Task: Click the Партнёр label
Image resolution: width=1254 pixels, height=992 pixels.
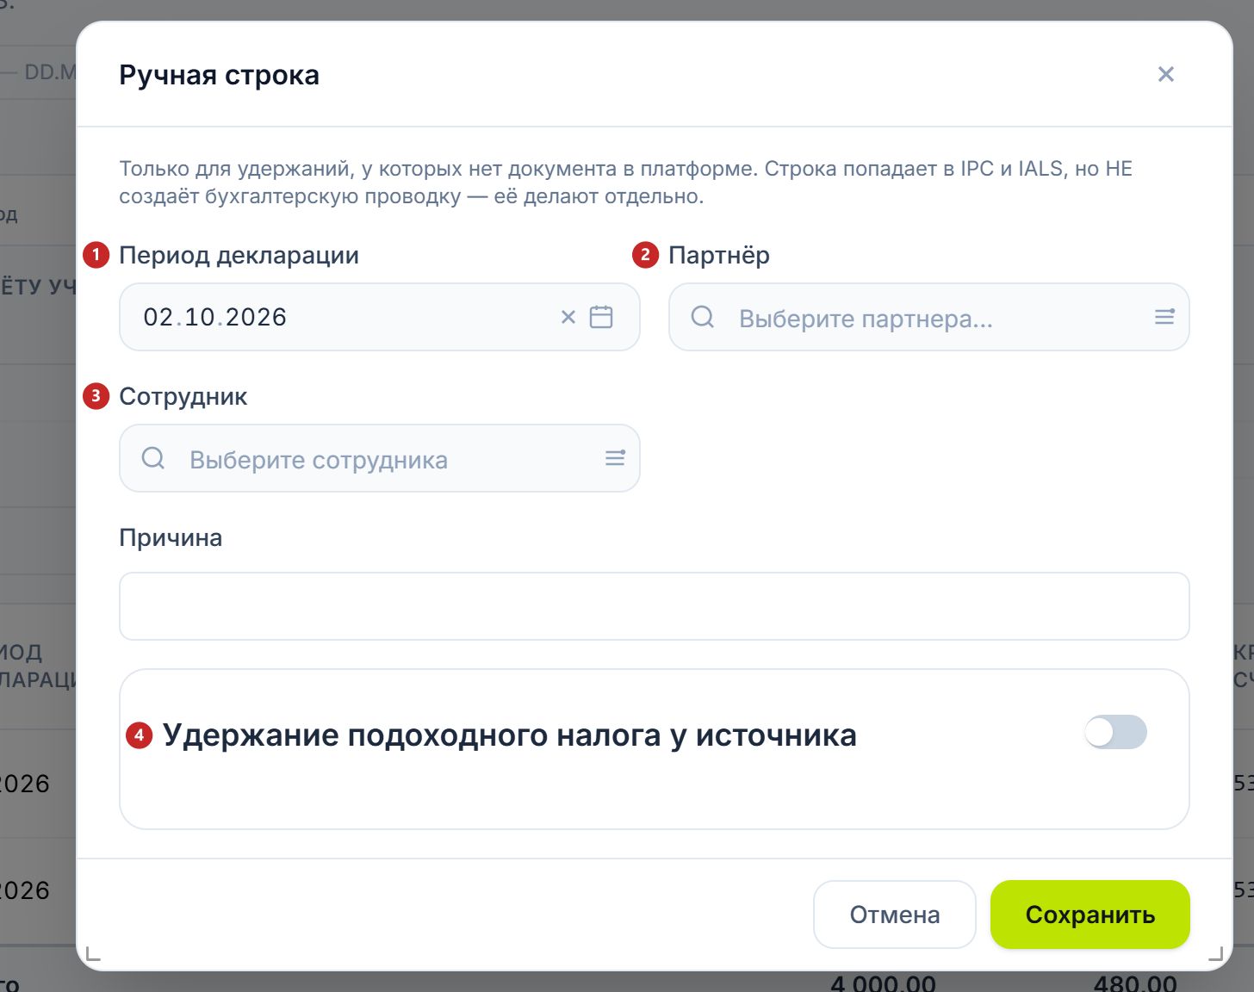Action: 719,255
